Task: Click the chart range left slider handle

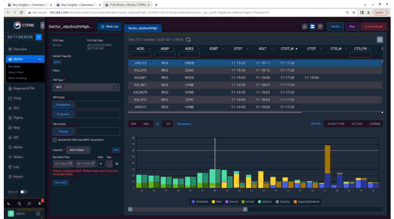Action: (x=130, y=209)
